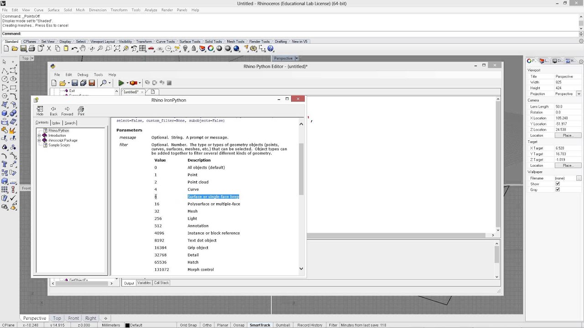Click the Hide button in IronPython help
Image resolution: width=584 pixels, height=328 pixels.
40,111
